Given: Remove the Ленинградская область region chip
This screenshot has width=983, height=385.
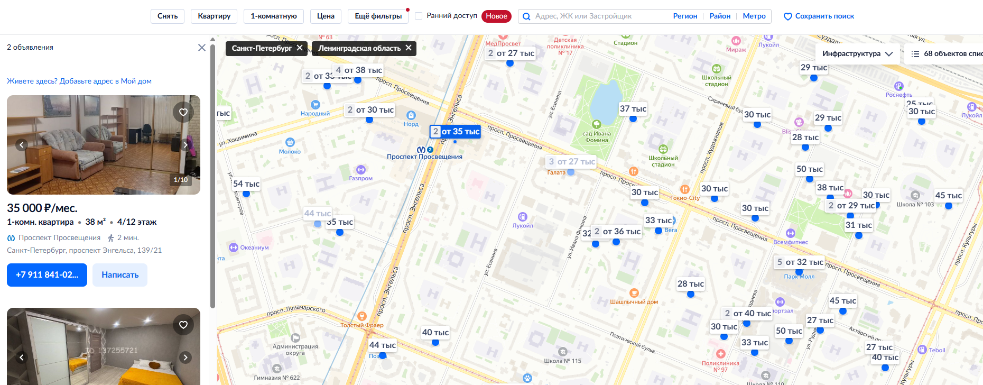Looking at the screenshot, I should pos(409,48).
